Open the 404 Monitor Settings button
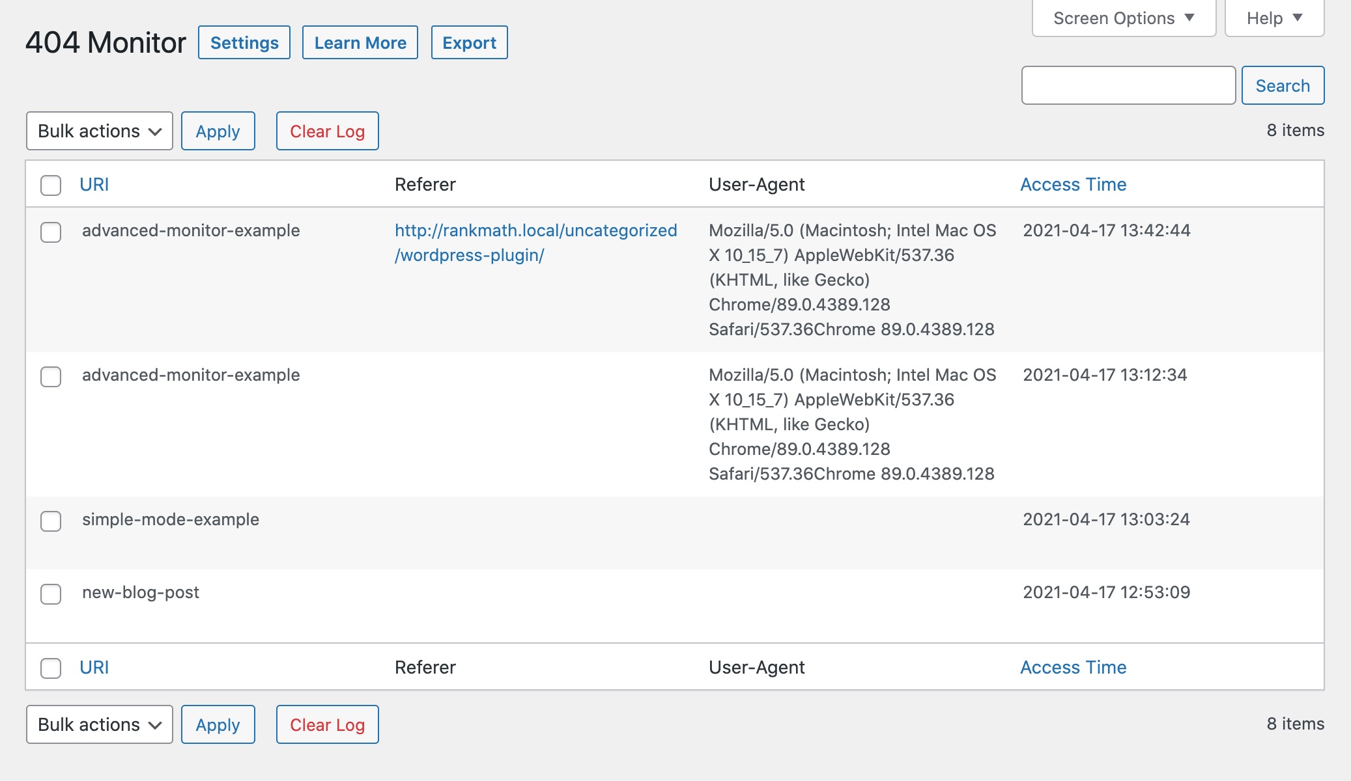The width and height of the screenshot is (1351, 781). (x=244, y=43)
